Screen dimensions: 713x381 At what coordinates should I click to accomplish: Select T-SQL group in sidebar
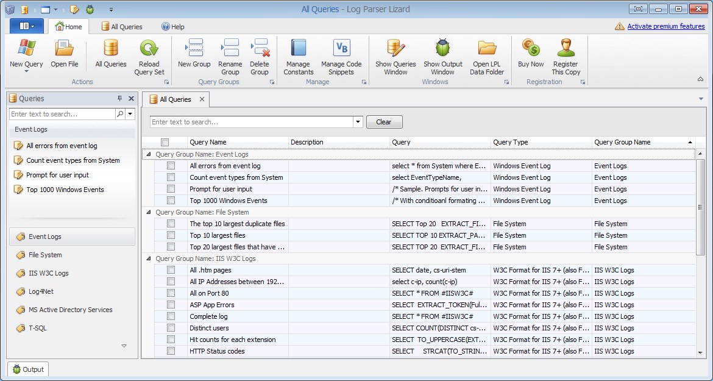73,328
